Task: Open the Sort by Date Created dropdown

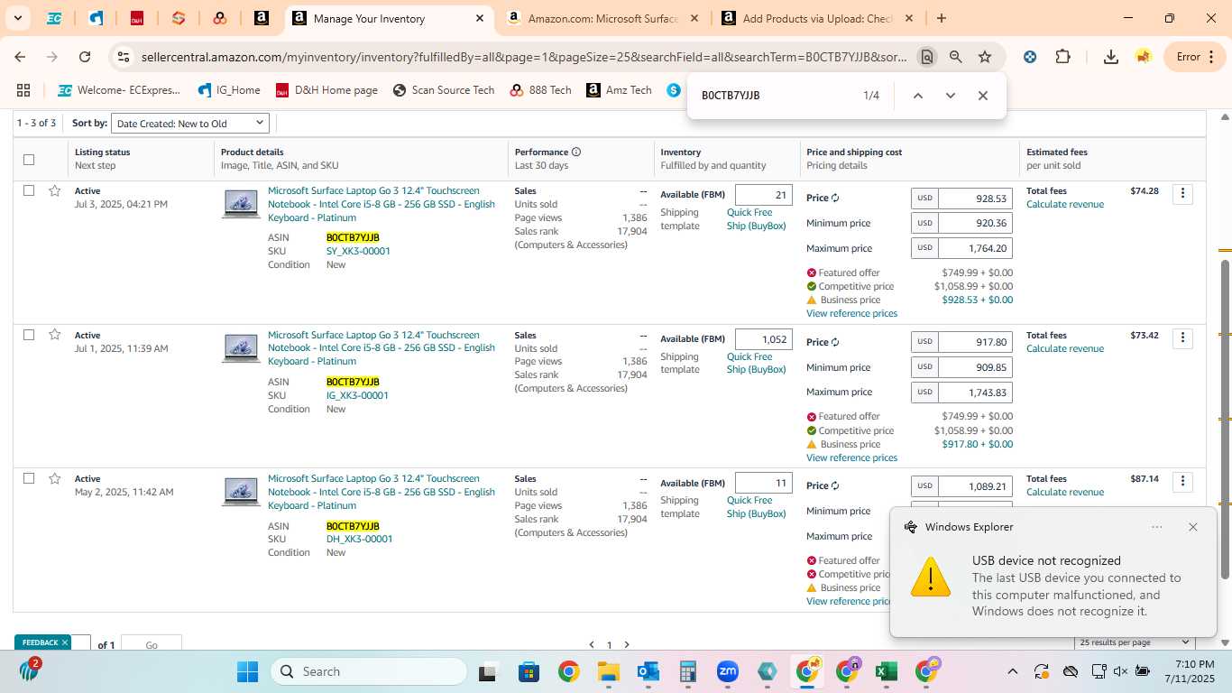Action: coord(190,124)
